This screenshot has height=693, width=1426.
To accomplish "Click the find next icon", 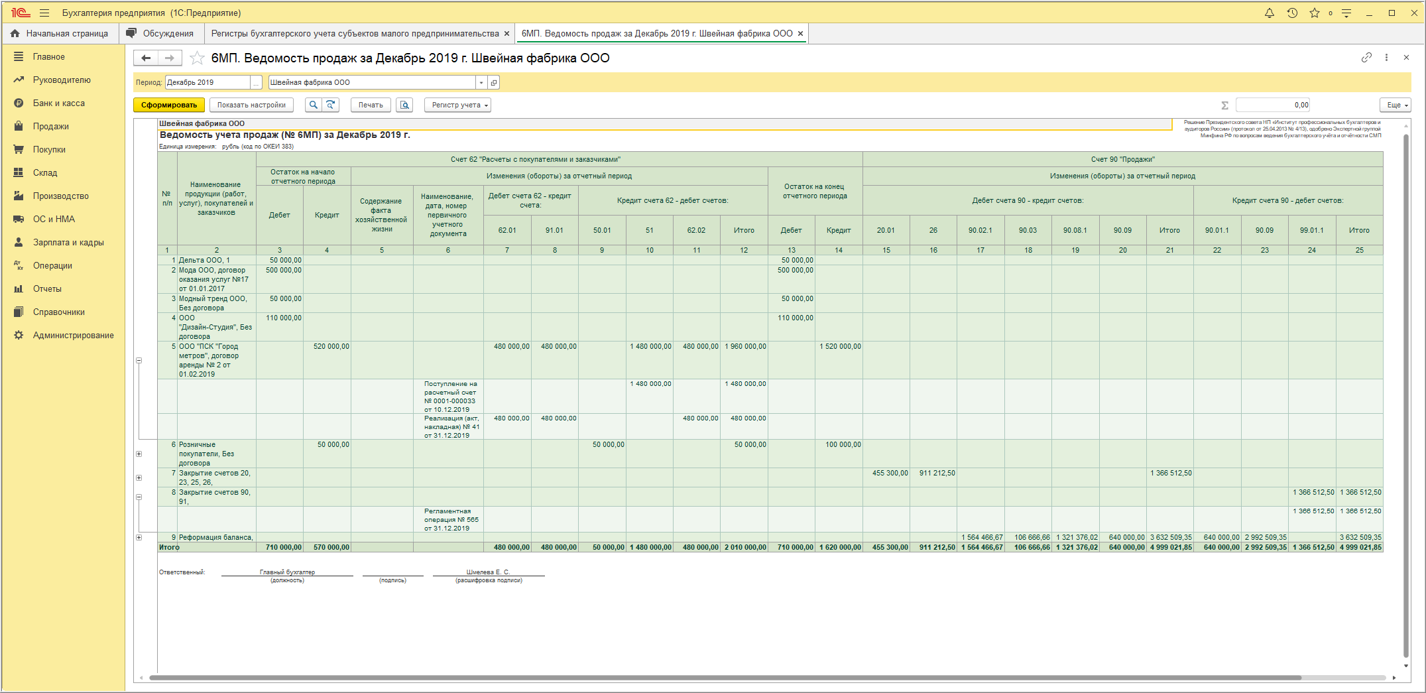I will [x=330, y=105].
